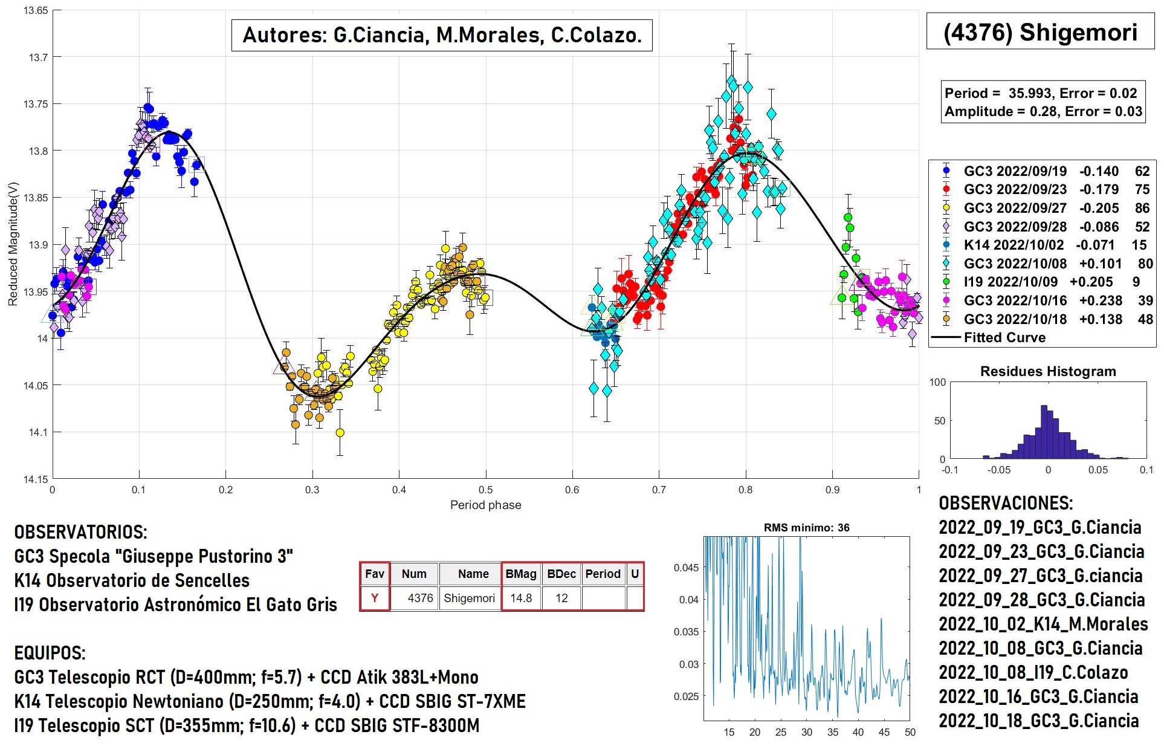Click the Fitted Curve line sample in legend
Image resolution: width=1164 pixels, height=749 pixels.
[x=946, y=337]
